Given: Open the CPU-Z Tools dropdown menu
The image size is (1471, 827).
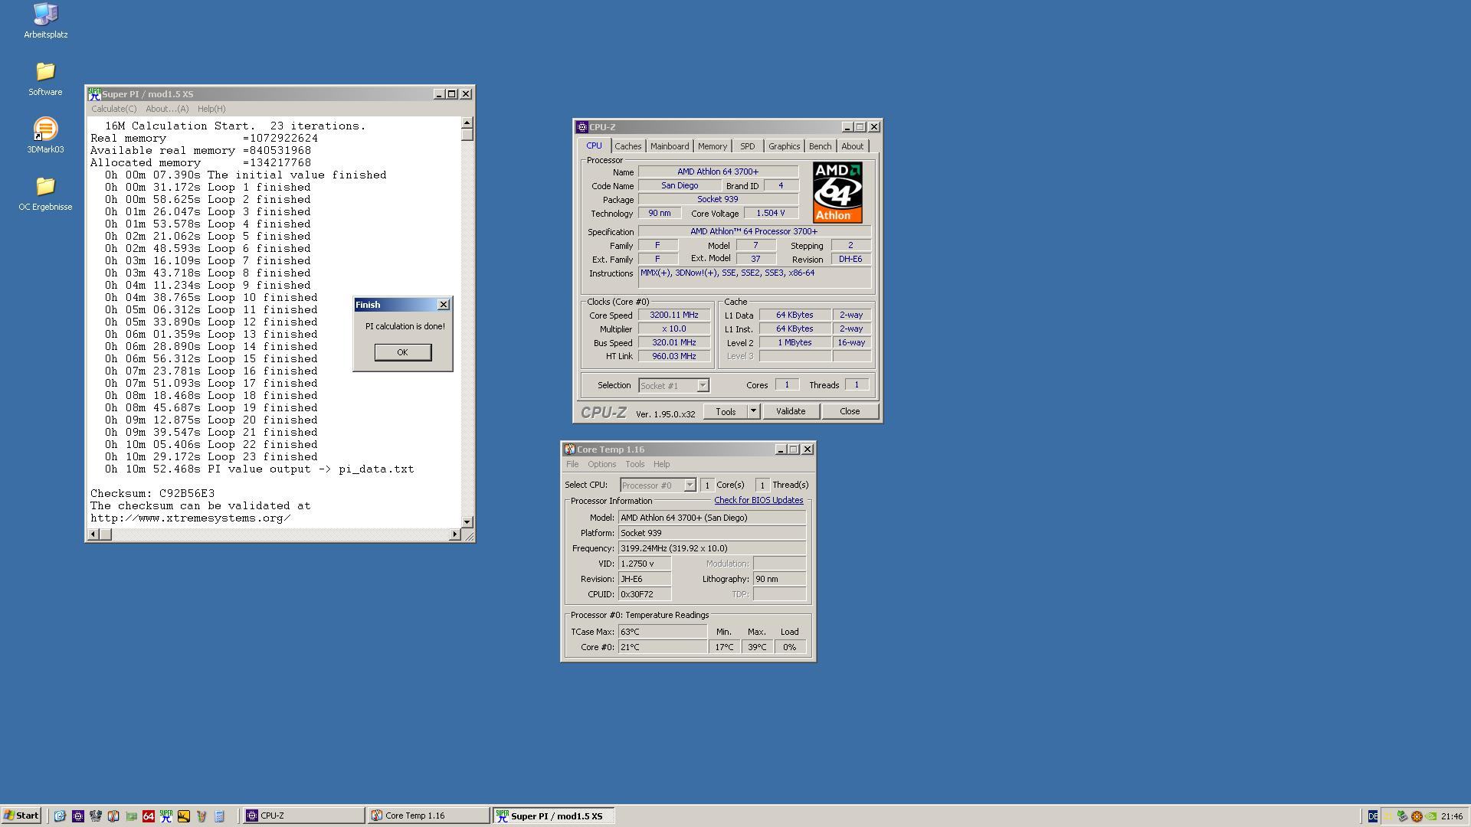Looking at the screenshot, I should [752, 411].
